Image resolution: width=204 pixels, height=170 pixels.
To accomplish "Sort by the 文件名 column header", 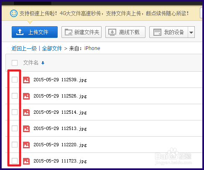I will pos(31,63).
